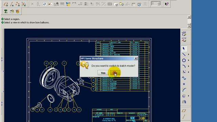
Task: Click the lock view movement icon
Action: click(x=56, y=4)
